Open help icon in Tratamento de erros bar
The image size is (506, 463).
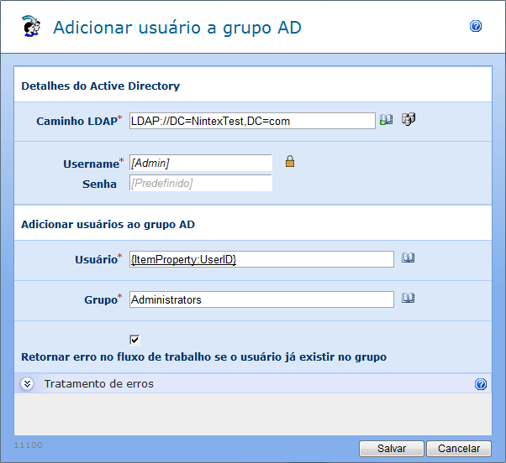coord(481,384)
